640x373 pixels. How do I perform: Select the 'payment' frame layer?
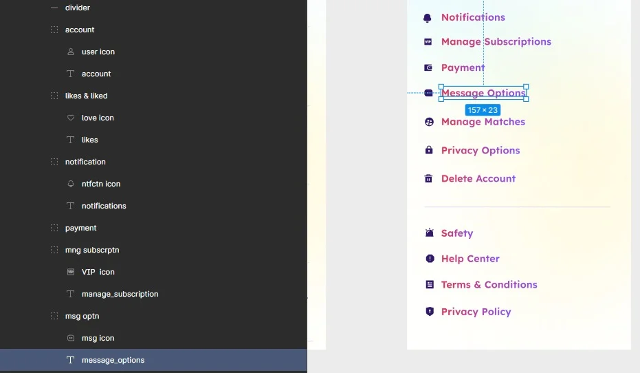click(80, 228)
